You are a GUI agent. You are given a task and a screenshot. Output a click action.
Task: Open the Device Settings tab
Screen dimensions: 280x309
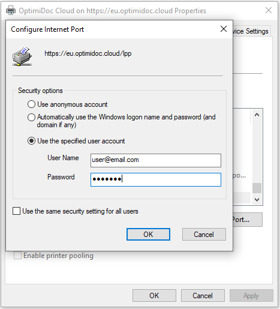click(252, 31)
